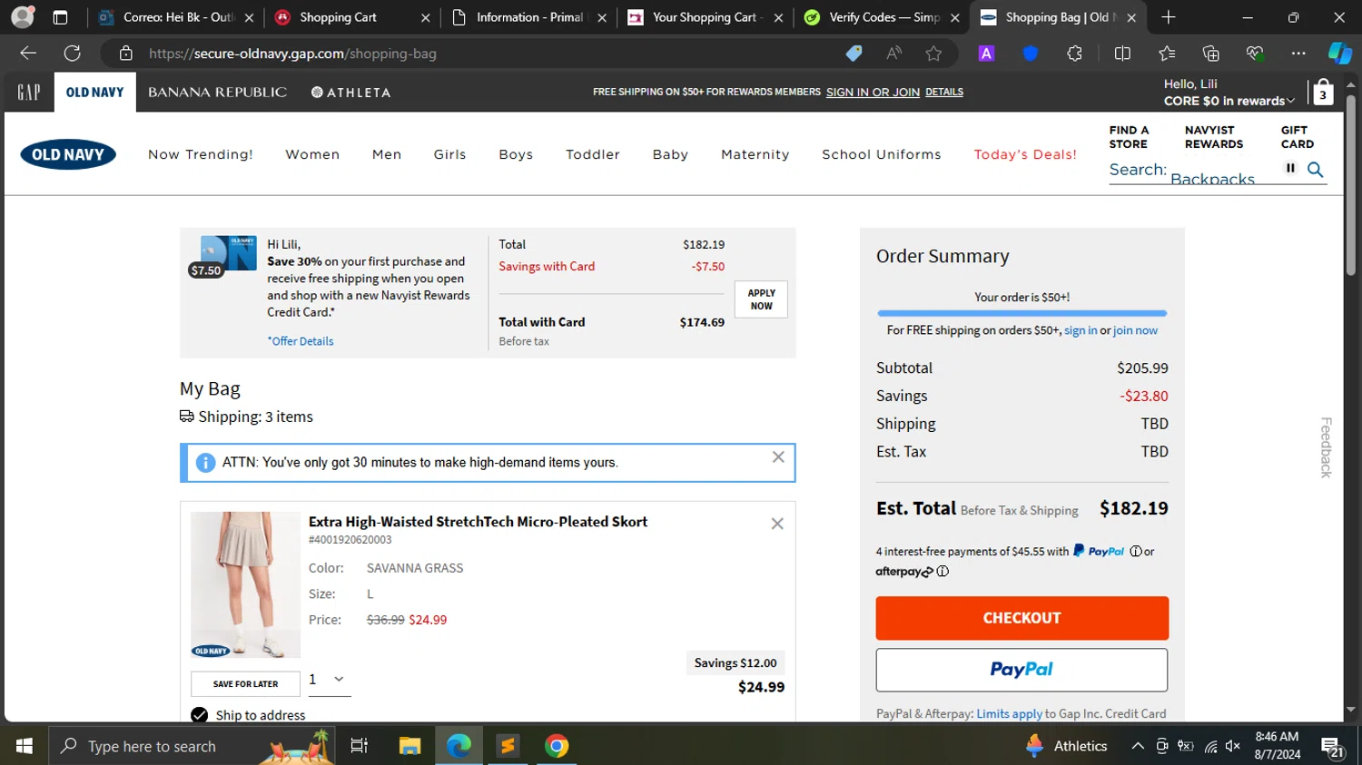Pause the search suggestion animation
The image size is (1362, 765).
coord(1290,168)
